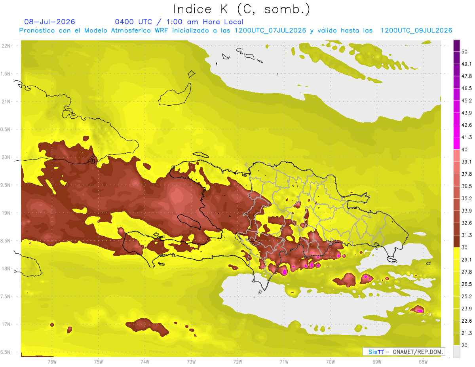Image resolution: width=475 pixels, height=367 pixels.
Task: Click the '17N' latitude label
Action: [x=7, y=324]
